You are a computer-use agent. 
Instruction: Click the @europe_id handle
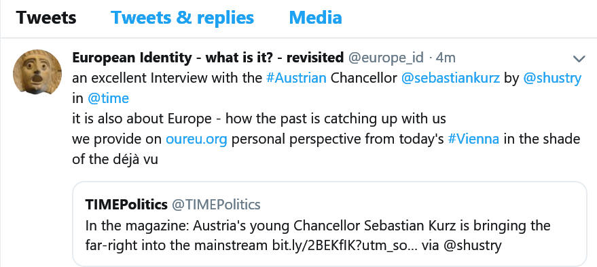[386, 58]
